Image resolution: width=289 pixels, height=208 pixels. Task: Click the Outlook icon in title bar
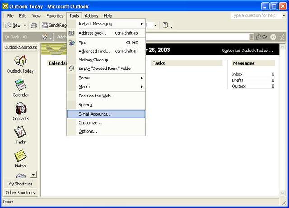click(x=5, y=6)
